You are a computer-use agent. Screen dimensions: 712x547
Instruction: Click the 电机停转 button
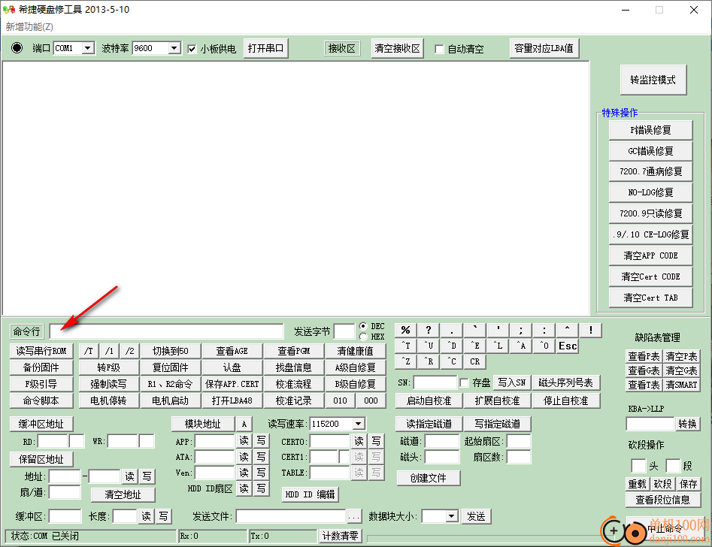pyautogui.click(x=108, y=400)
